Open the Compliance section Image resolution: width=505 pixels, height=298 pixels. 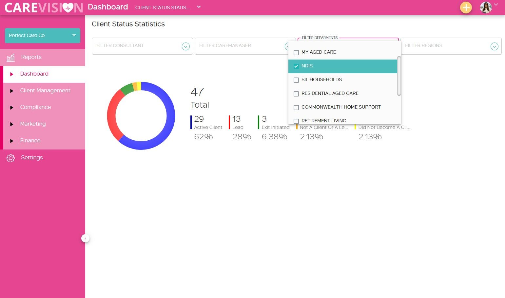pos(44,108)
